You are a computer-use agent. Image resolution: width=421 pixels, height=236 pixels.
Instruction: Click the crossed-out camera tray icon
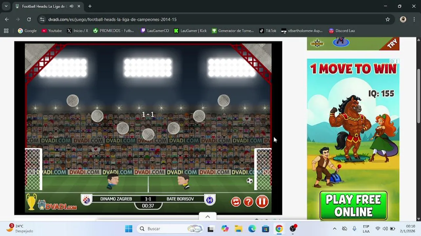[x=344, y=228]
